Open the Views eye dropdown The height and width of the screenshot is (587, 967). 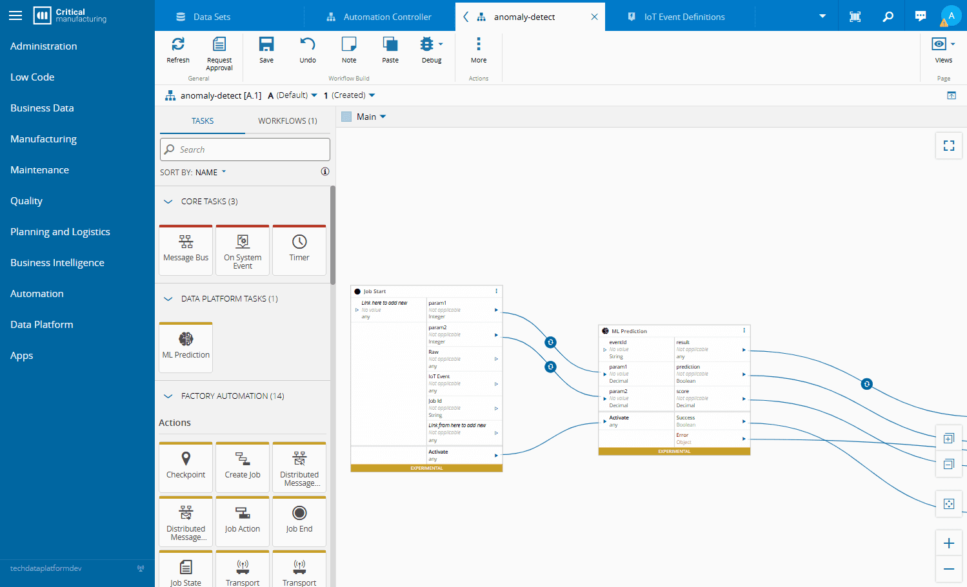tap(943, 50)
